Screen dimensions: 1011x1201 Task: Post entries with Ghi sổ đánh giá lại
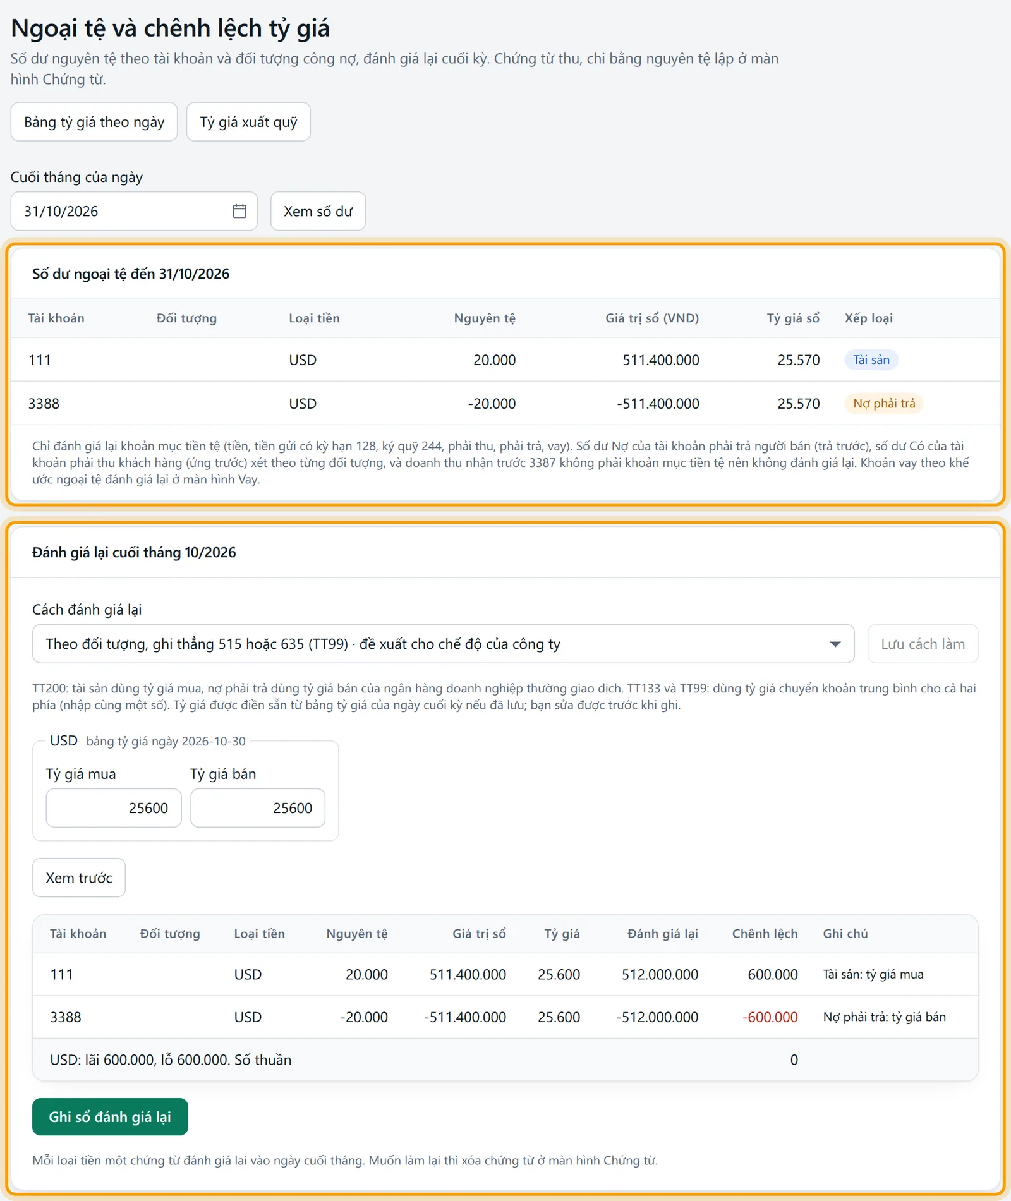pos(110,1117)
